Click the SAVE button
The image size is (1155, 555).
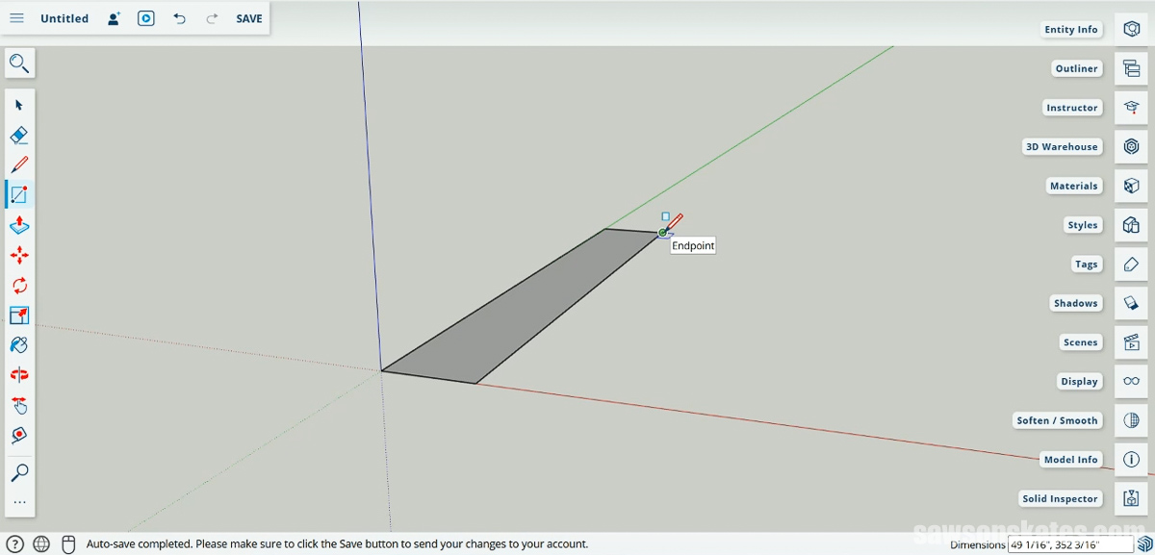click(x=249, y=18)
